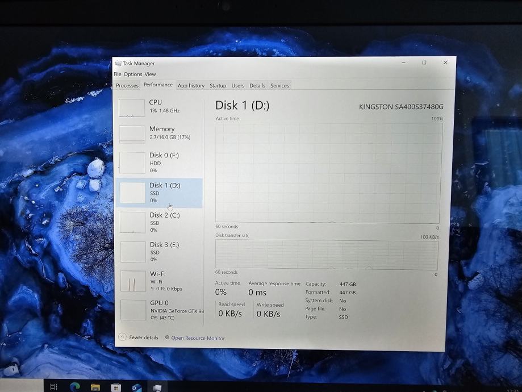Viewport: 522px width, 392px height.
Task: Click the Formatted 447 GB value
Action: [348, 293]
